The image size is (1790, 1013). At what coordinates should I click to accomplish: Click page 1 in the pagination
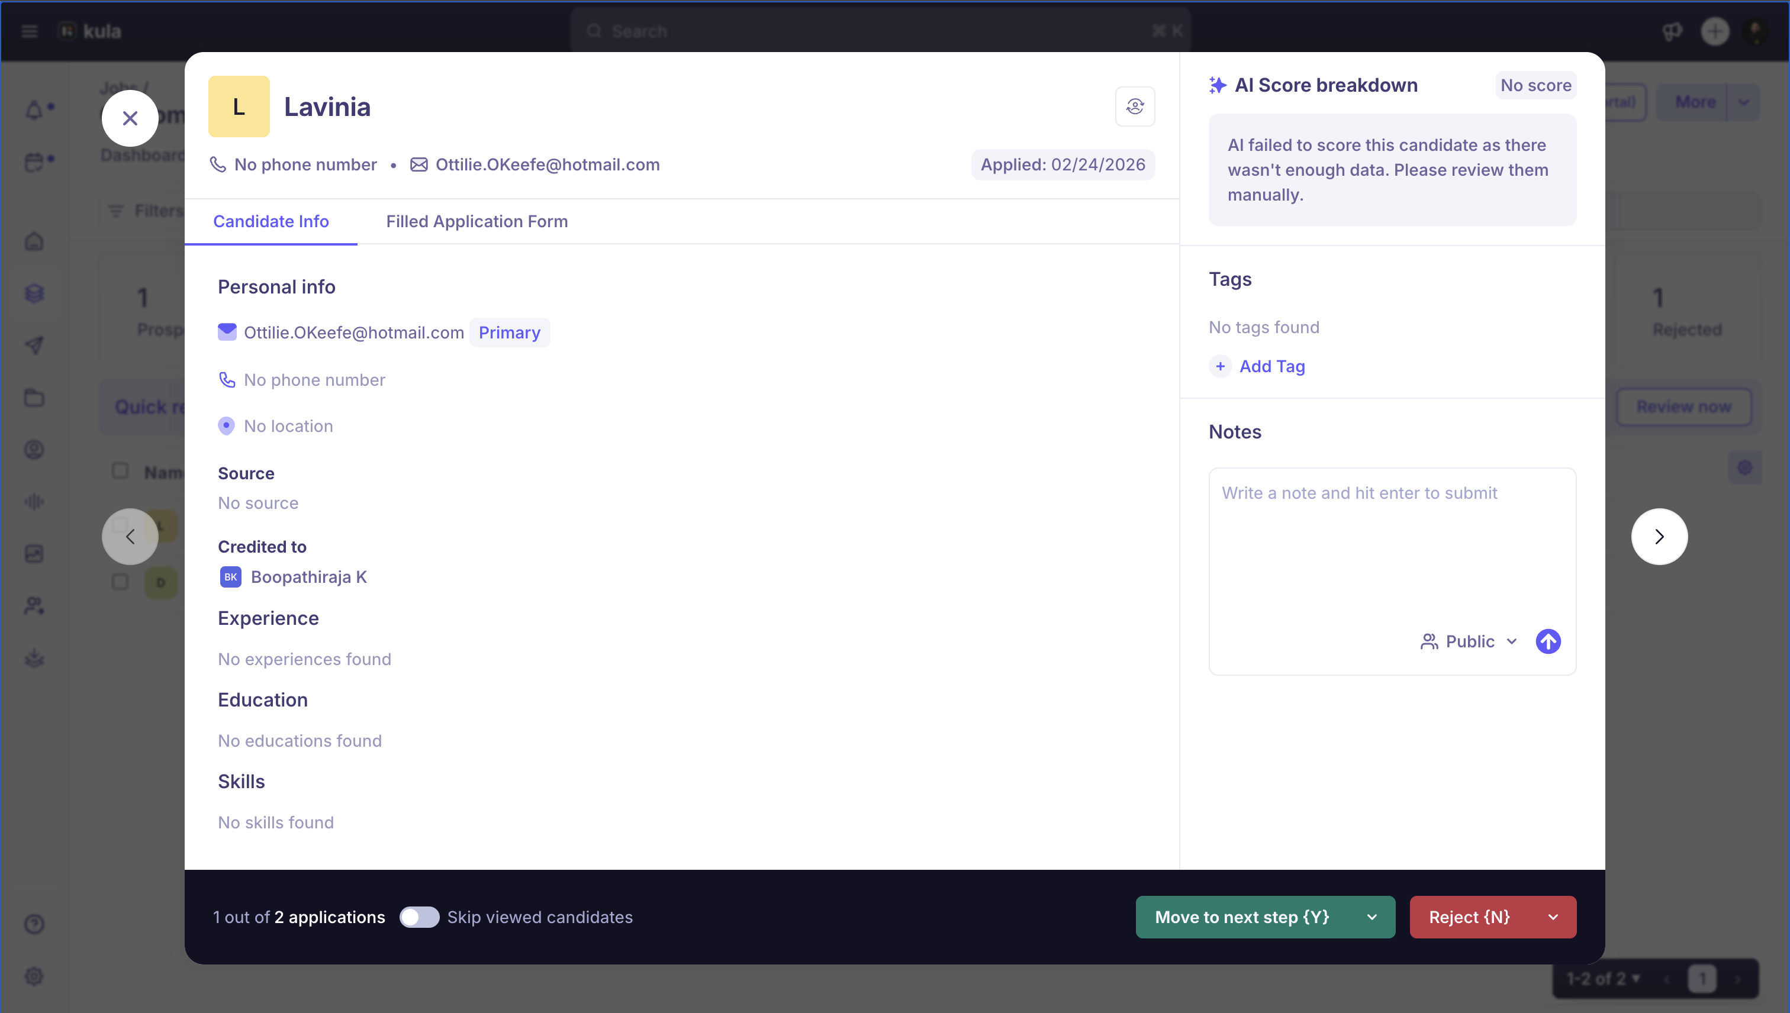[x=1702, y=979]
